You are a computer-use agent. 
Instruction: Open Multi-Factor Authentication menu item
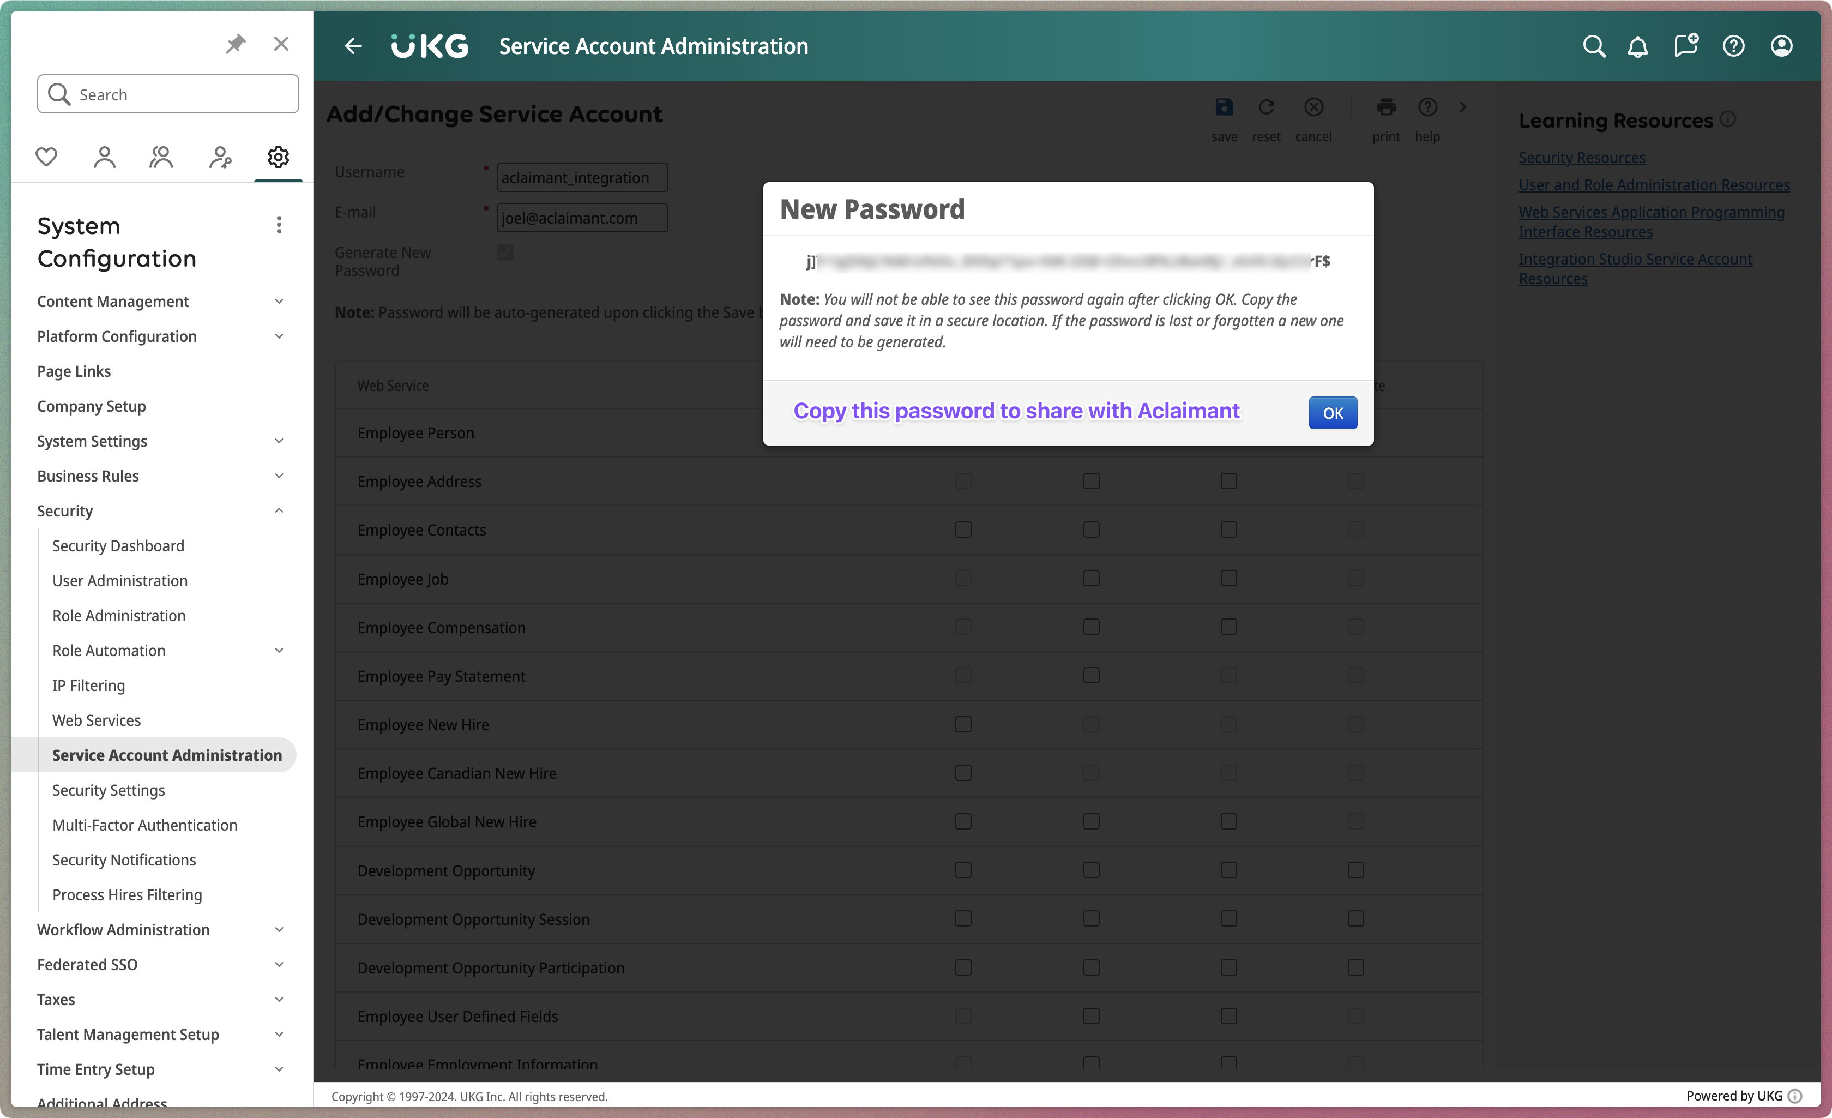(145, 826)
